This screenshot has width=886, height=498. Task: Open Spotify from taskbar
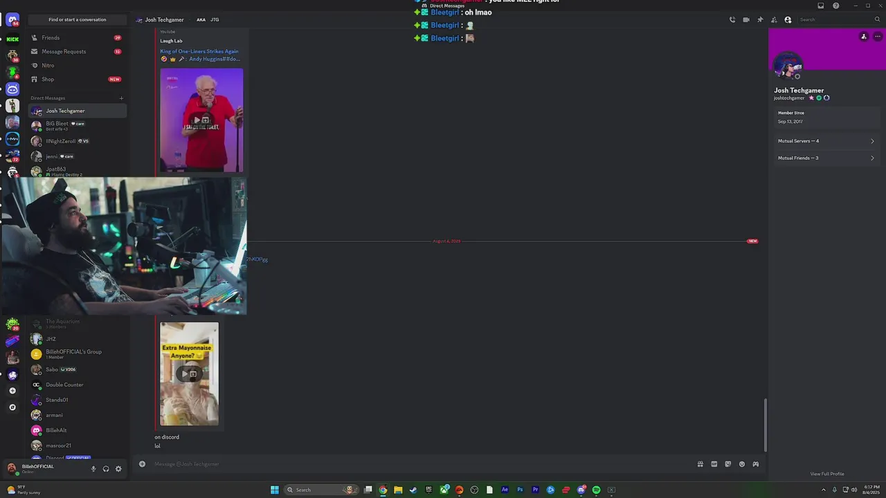tap(596, 490)
